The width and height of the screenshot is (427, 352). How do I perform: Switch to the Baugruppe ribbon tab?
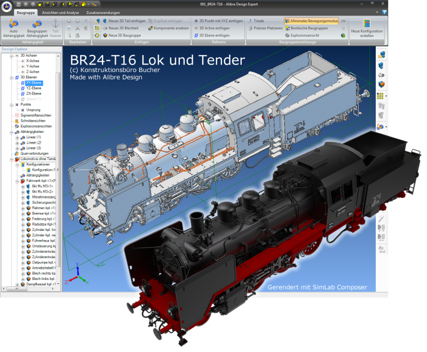click(26, 12)
